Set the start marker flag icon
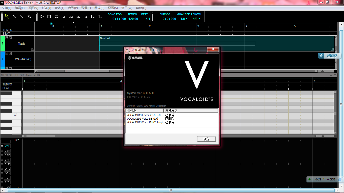This screenshot has height=193, width=344. click(93, 17)
